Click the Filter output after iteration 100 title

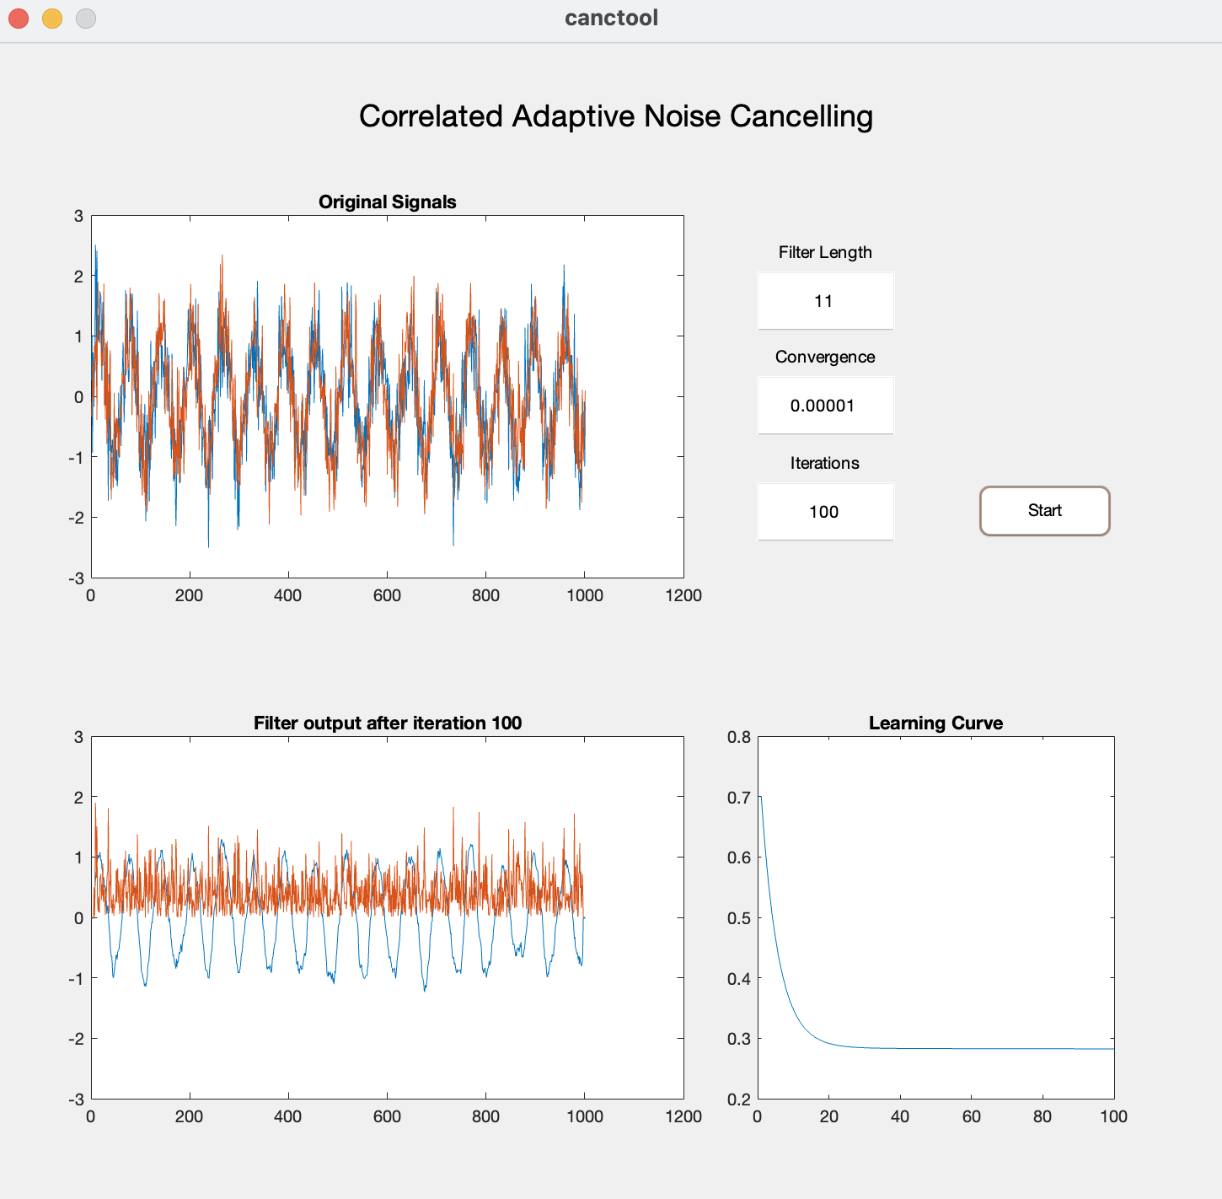(x=387, y=723)
